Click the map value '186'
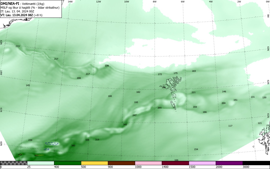Viewport: 270px width, 169px height. [x=205, y=112]
